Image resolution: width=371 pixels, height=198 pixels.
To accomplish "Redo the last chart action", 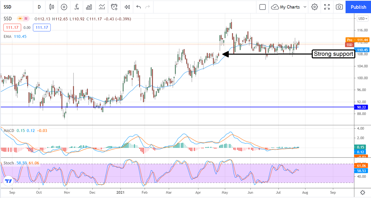I will [x=147, y=7].
